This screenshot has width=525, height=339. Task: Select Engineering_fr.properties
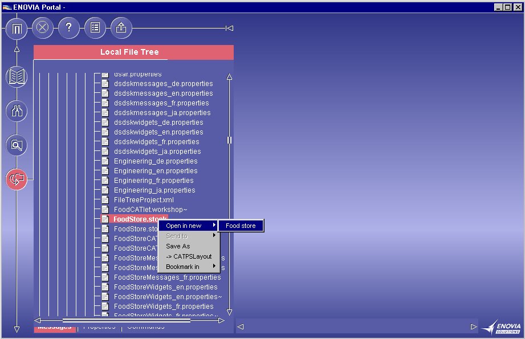(x=154, y=181)
